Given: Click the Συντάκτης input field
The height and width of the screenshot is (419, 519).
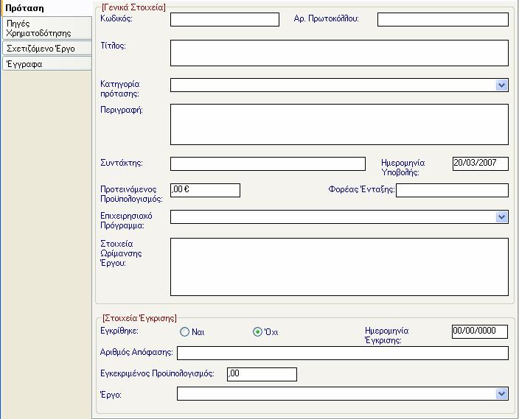Looking at the screenshot, I should pos(268,164).
